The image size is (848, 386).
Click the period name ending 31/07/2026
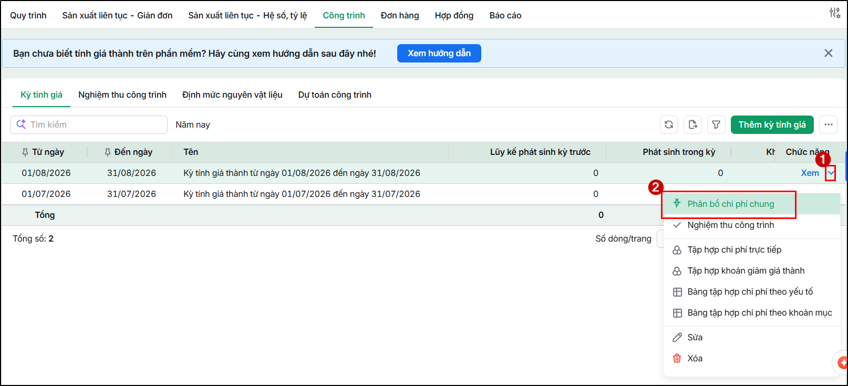(302, 194)
